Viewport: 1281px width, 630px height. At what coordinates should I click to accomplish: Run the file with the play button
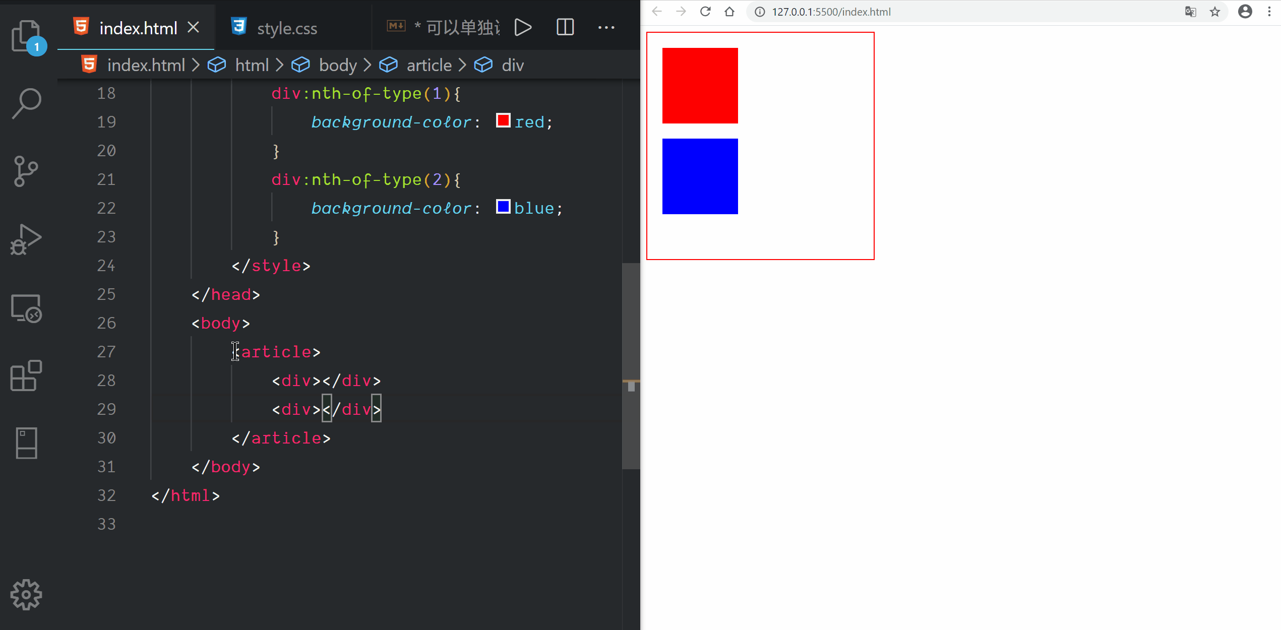[x=523, y=27]
